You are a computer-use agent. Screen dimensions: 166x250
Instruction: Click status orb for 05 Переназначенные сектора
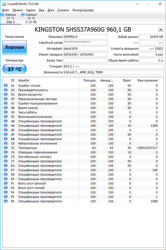pyautogui.click(x=6, y=99)
